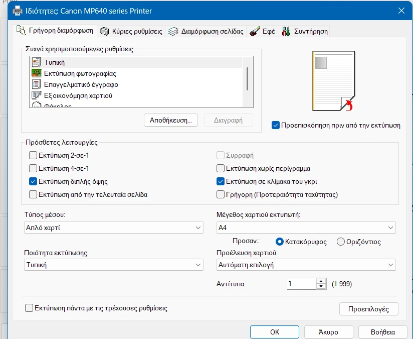Choose Εκτύπωση φωτογραφίας preset

[x=136, y=73]
